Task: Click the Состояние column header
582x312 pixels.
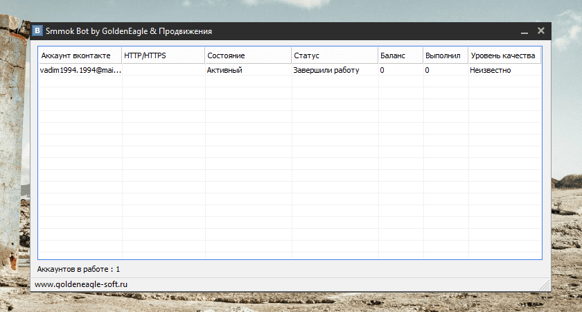Action: (x=248, y=55)
